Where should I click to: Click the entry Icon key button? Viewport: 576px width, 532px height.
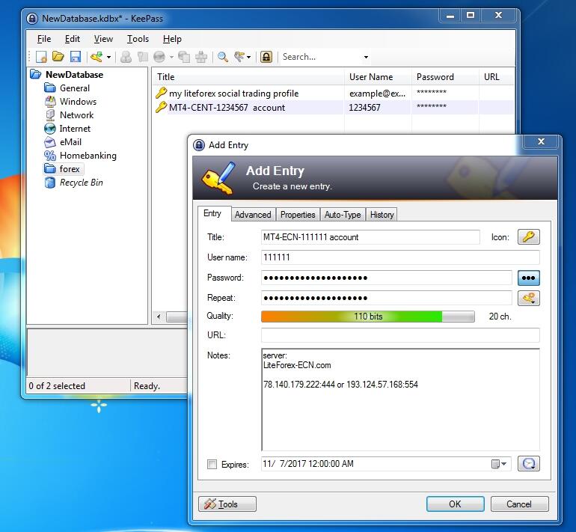pos(529,237)
